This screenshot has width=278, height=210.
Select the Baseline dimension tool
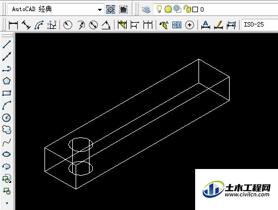(135, 25)
